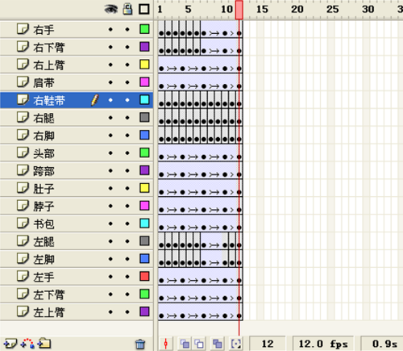Lock the 书包 layer via its lock dot
This screenshot has height=351, width=403.
[127, 224]
